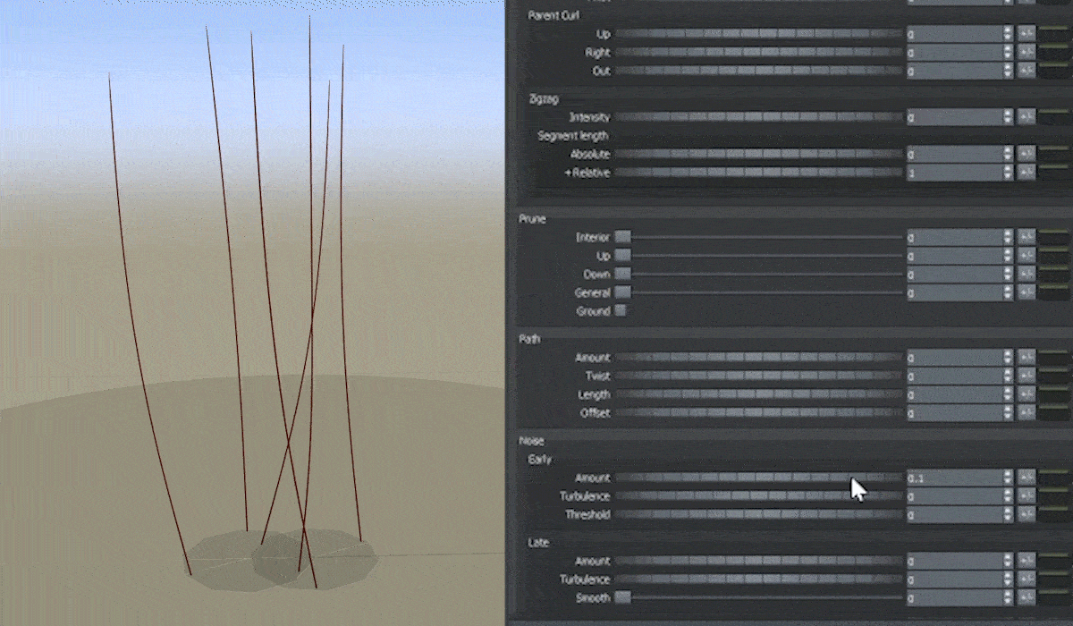Click the stepper arrows for Early Noise Amount

(1008, 478)
